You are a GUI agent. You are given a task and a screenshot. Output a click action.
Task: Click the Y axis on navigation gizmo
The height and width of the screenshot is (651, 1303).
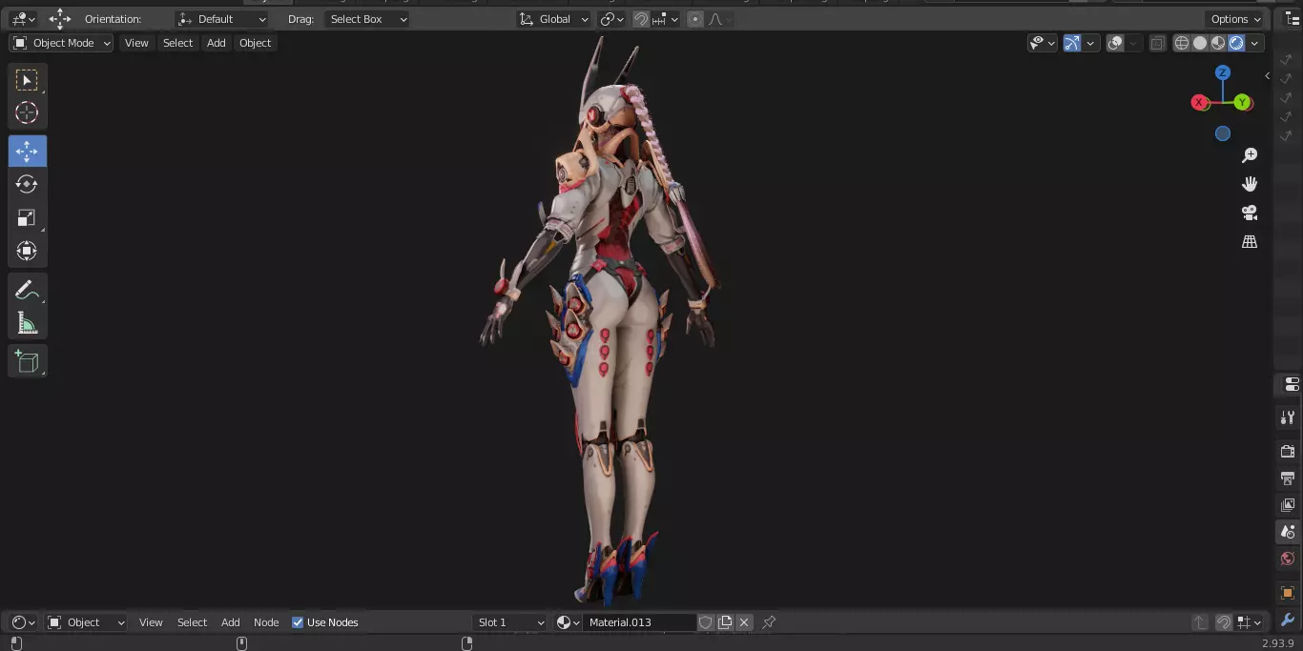(1242, 102)
